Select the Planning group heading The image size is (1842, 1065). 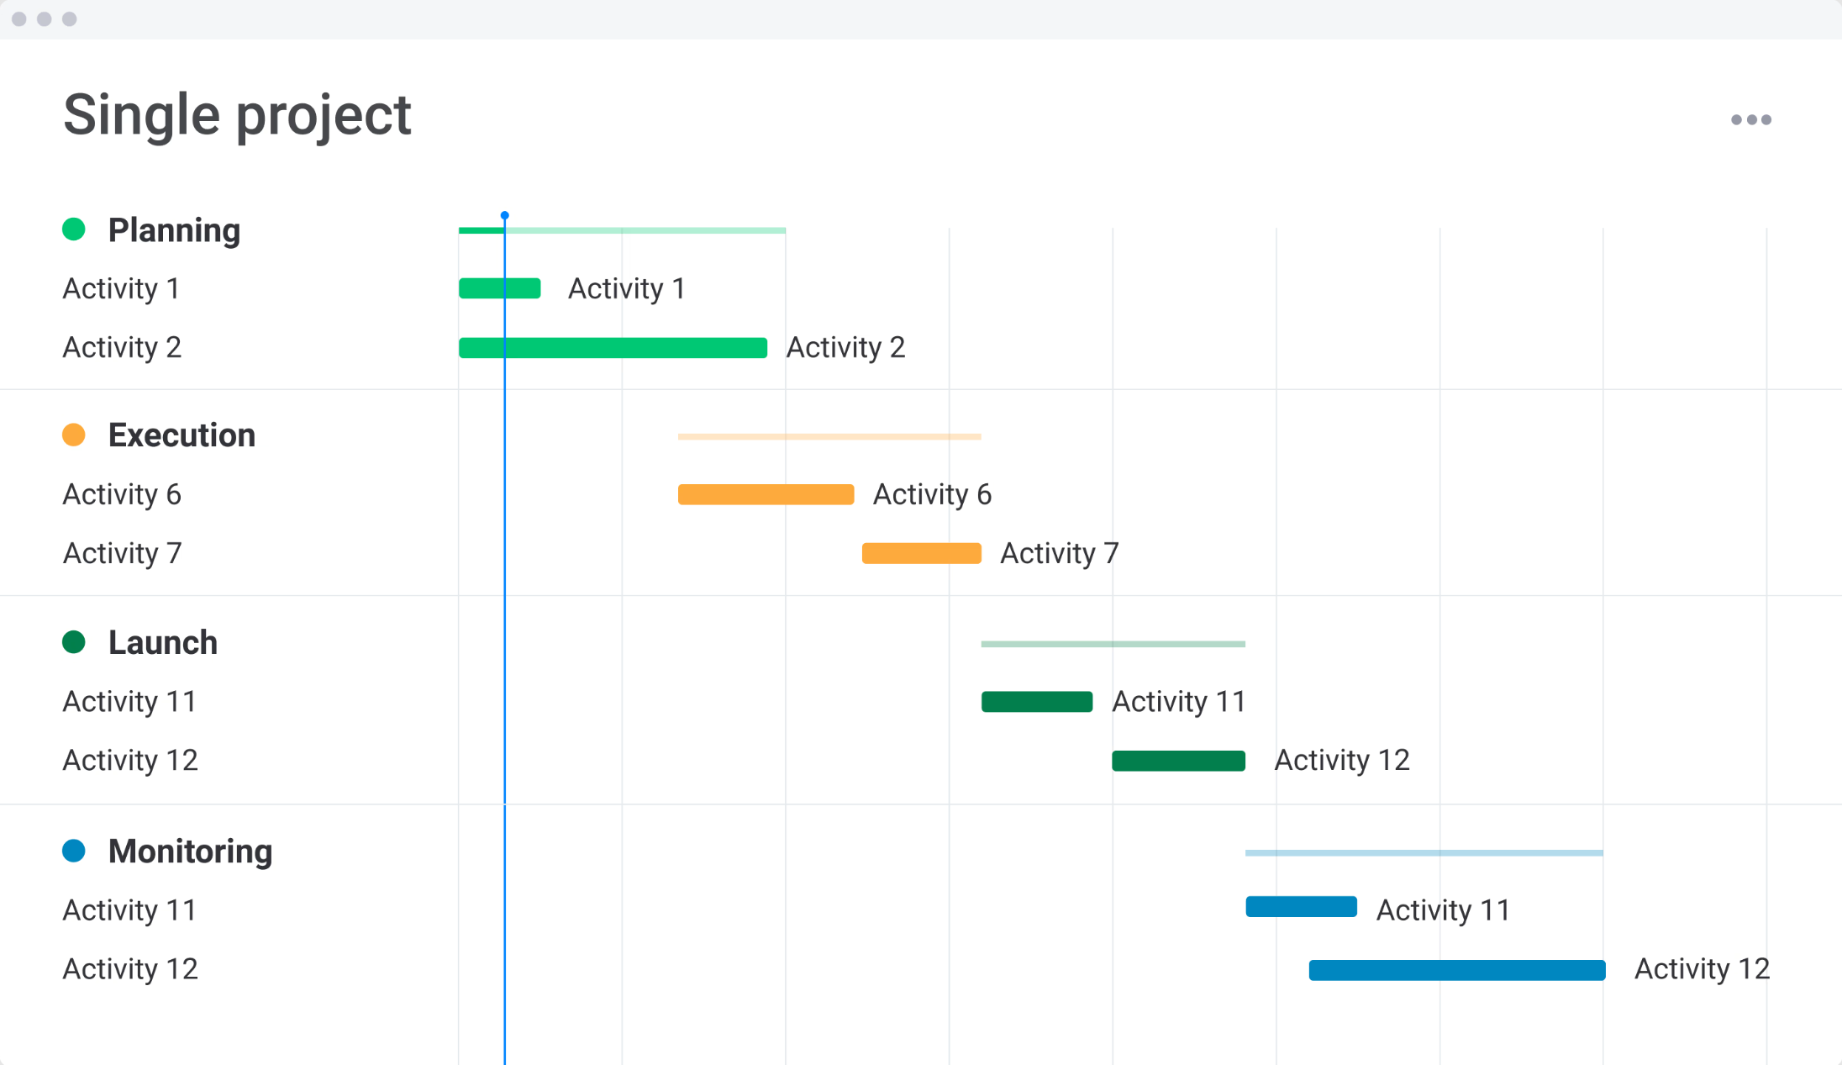174,230
